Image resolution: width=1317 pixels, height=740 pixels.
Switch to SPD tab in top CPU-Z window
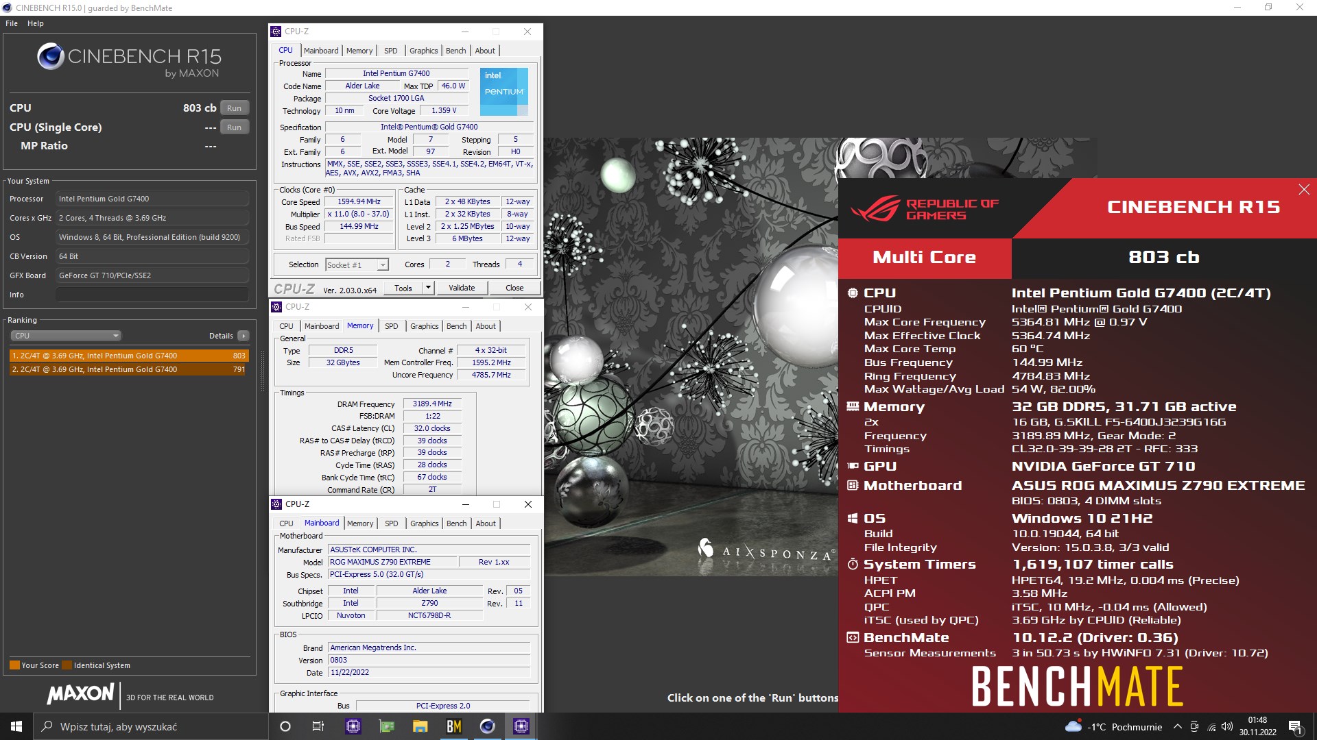tap(390, 51)
